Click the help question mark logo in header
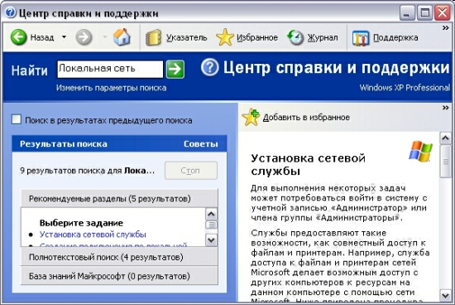 [209, 67]
